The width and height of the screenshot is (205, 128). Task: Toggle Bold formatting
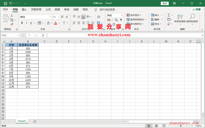click(22, 23)
